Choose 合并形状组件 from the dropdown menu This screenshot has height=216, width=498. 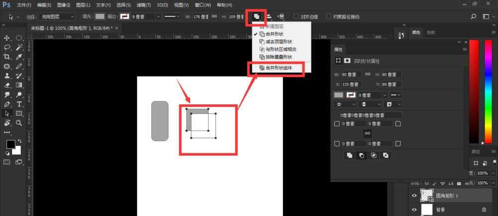278,68
